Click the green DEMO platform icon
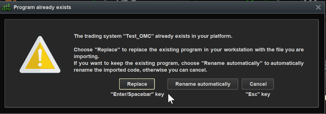326x114 pixels. pyautogui.click(x=6, y=7)
